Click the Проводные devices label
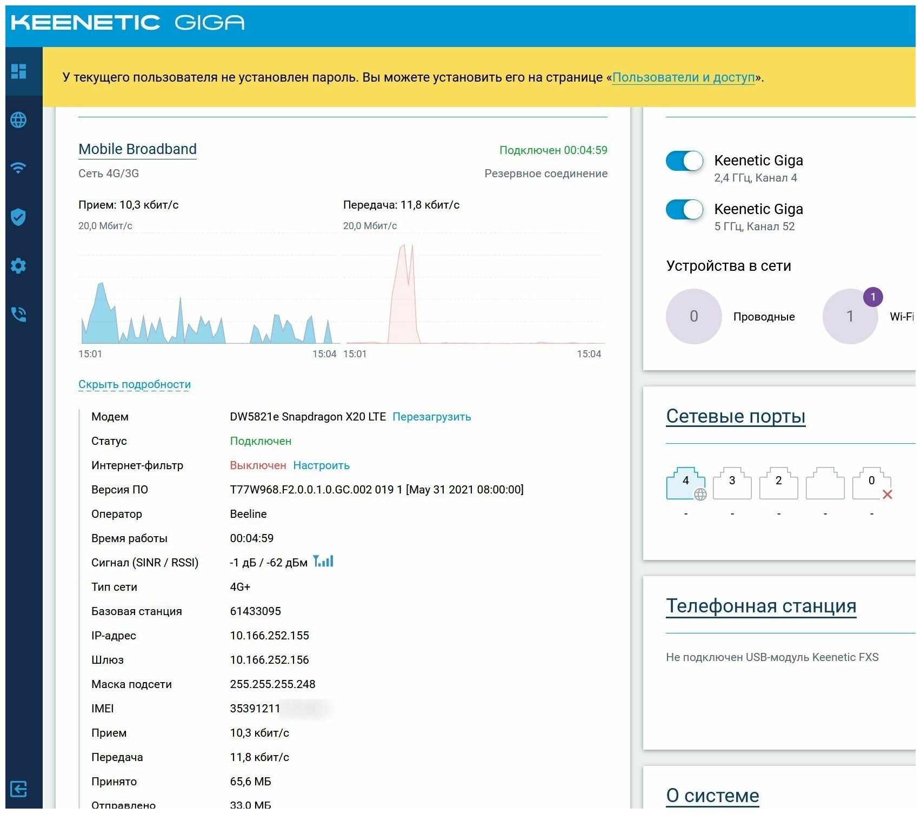The image size is (921, 814). [764, 317]
